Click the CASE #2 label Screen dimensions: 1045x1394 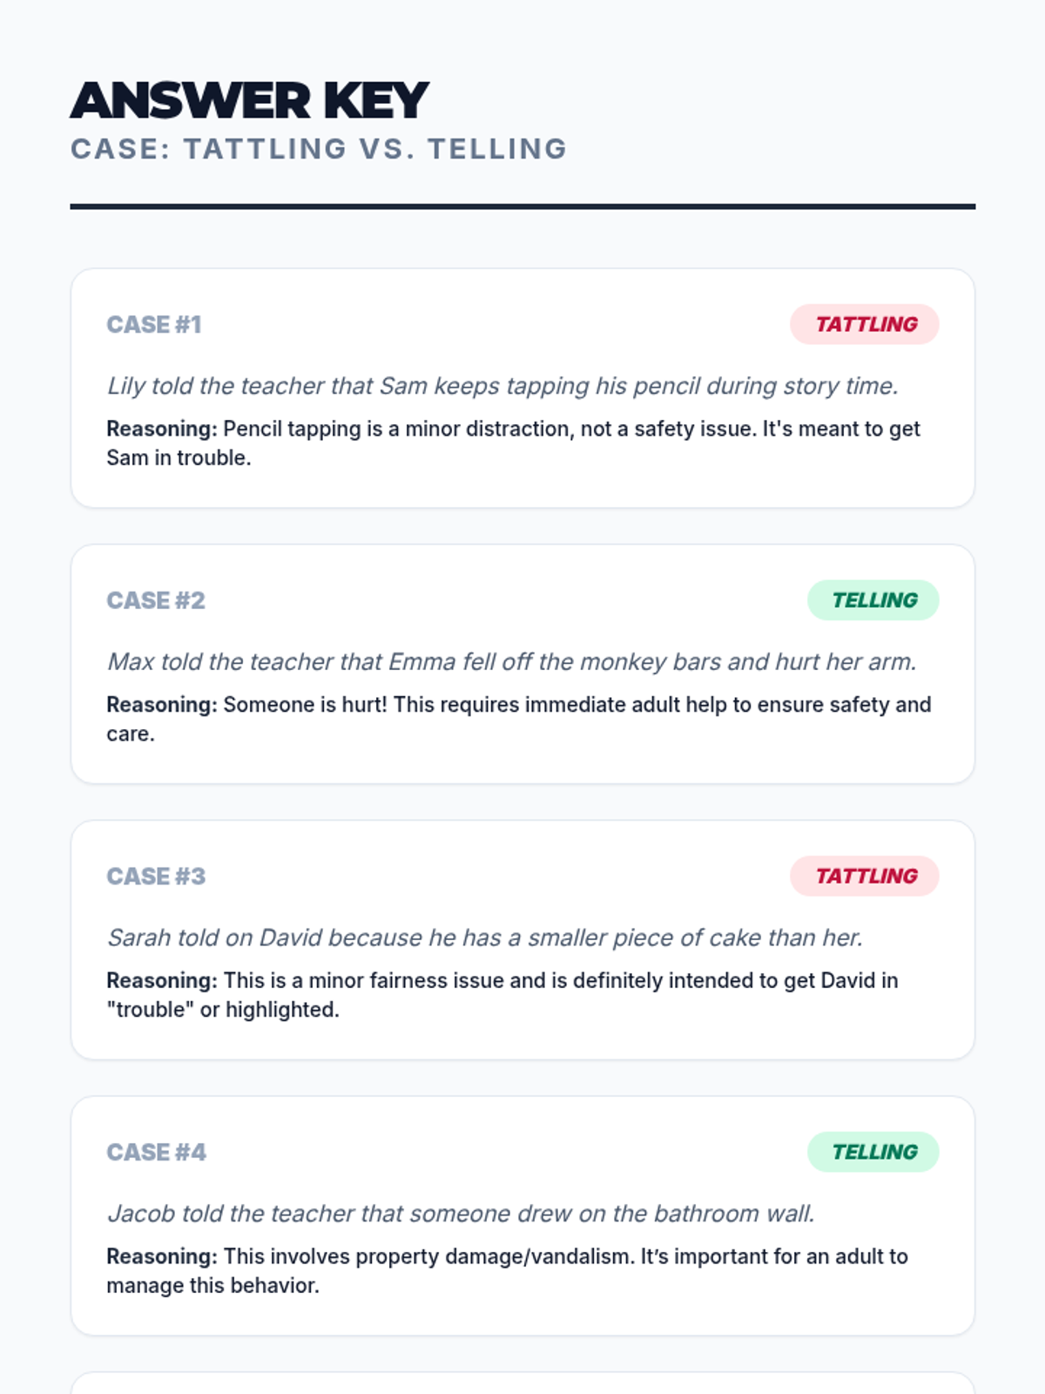tap(156, 600)
